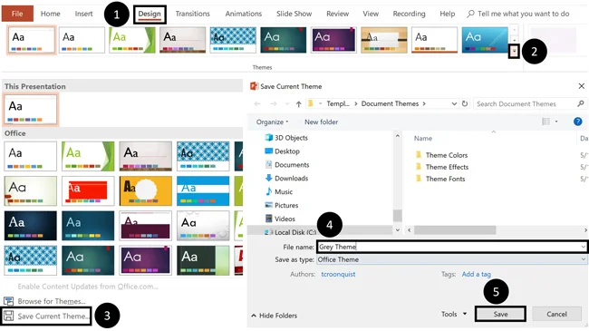Open the Tools dropdown

[454, 314]
